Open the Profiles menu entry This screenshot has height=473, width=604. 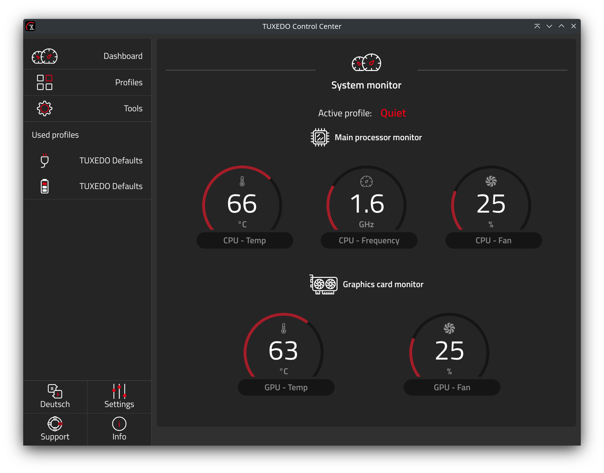87,82
